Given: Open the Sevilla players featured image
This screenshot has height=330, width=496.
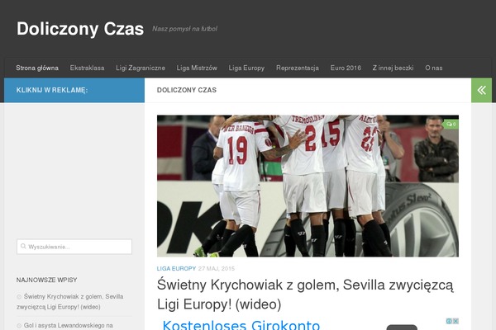Looking at the screenshot, I should (308, 186).
